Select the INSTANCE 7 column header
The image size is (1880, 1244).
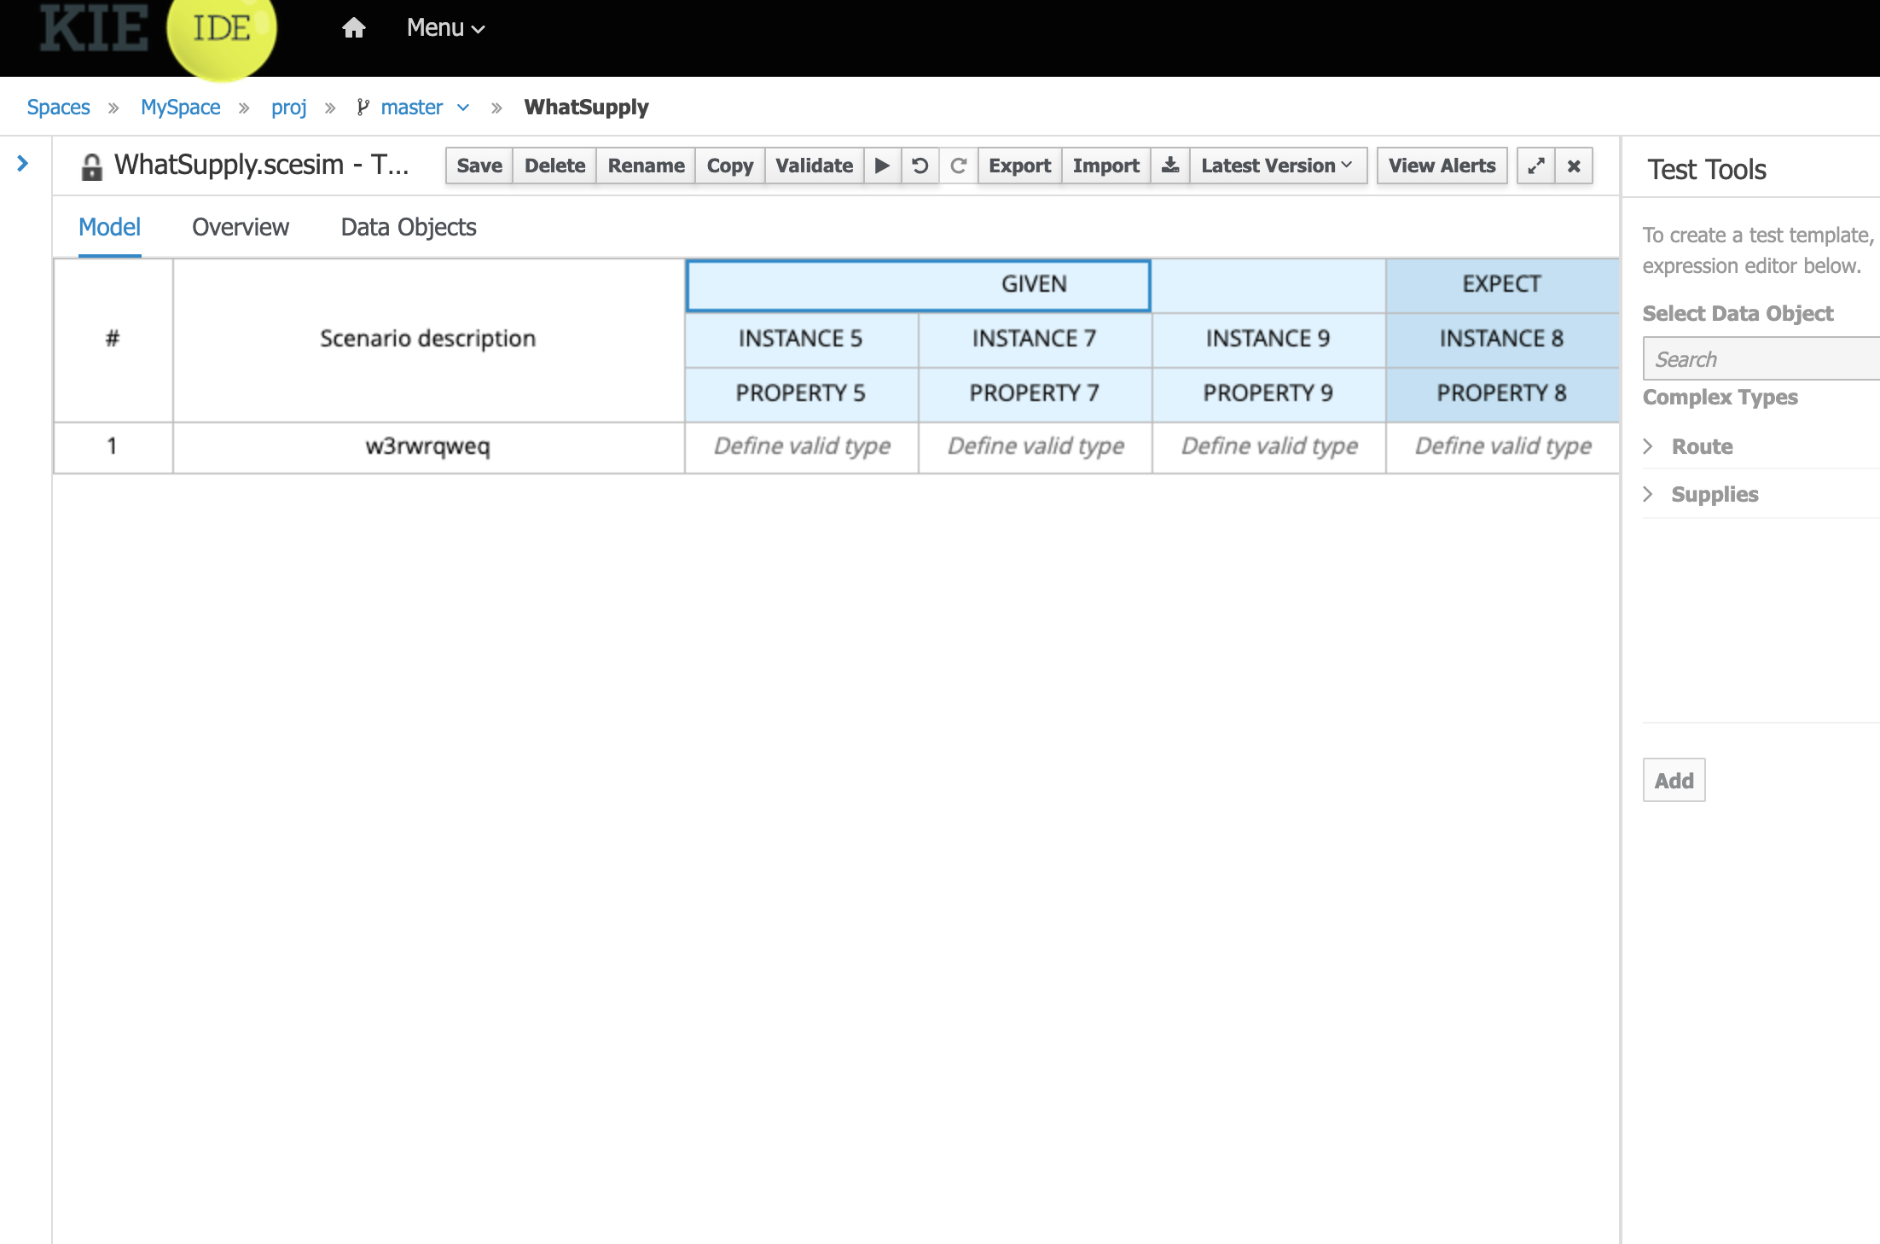coord(1034,339)
